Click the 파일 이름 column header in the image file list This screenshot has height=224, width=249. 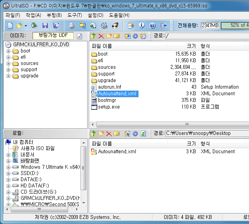click(128, 46)
